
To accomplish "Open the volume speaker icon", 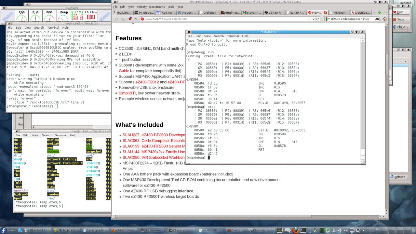I will click(x=345, y=230).
